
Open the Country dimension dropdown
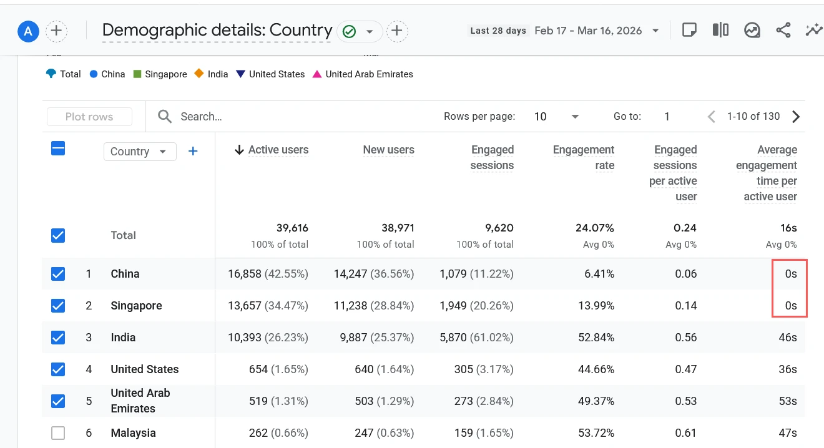coord(140,151)
